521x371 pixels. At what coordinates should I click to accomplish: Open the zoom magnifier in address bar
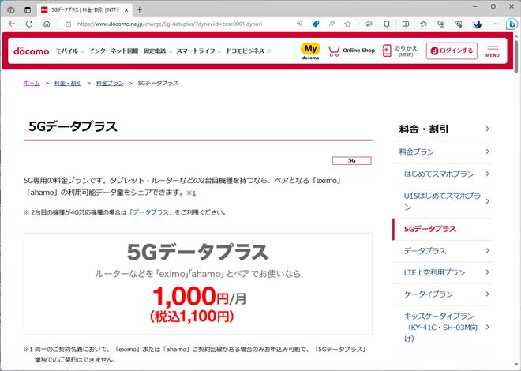[300, 24]
